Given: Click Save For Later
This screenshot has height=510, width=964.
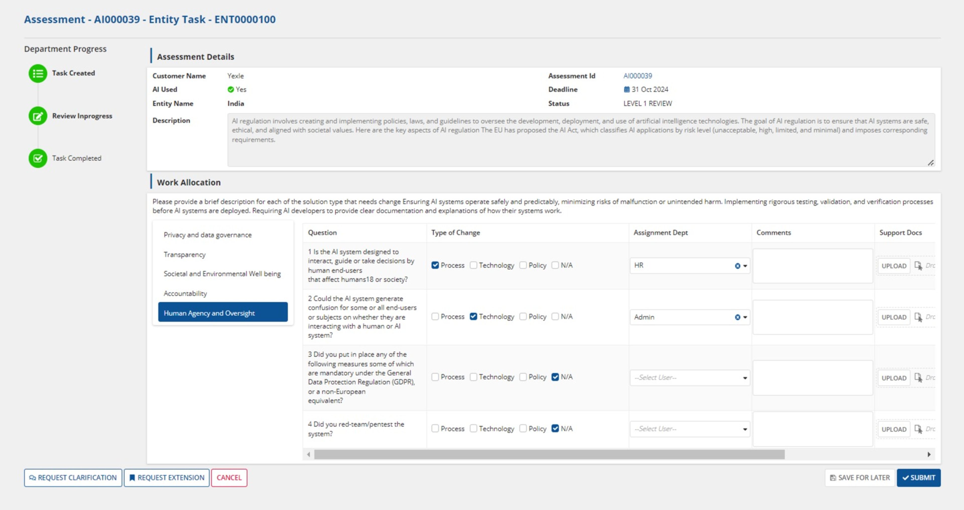Looking at the screenshot, I should pos(860,478).
